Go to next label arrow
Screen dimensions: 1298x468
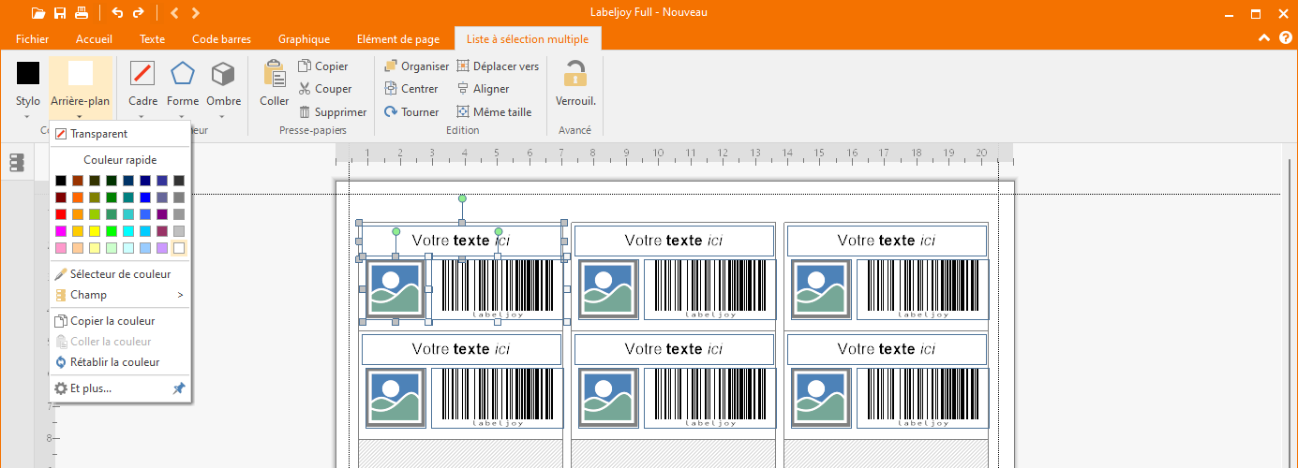pyautogui.click(x=195, y=13)
